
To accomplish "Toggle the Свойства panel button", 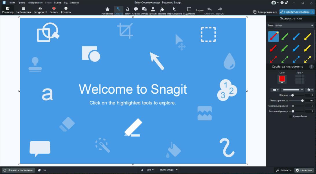I will 304,170.
